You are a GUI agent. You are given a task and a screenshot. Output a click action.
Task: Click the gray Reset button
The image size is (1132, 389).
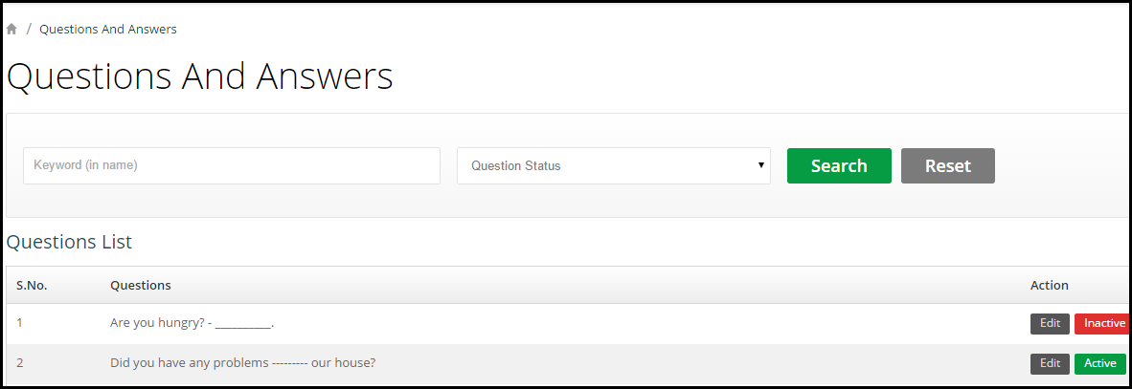(x=948, y=165)
